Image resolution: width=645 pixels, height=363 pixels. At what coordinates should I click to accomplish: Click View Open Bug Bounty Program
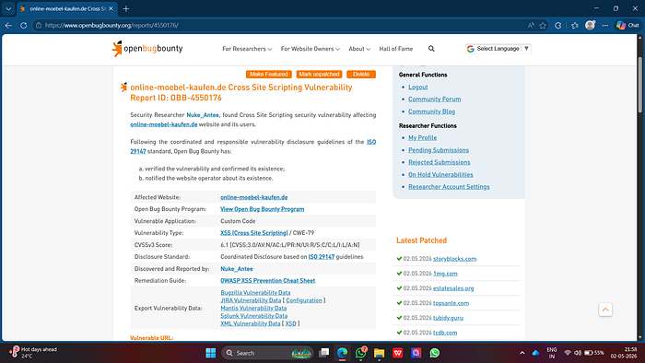pyautogui.click(x=262, y=209)
